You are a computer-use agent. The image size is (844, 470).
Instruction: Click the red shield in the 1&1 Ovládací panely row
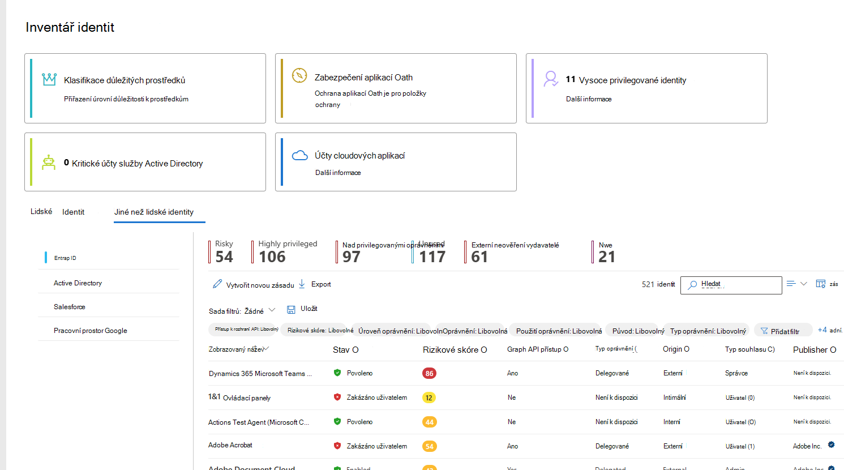337,397
